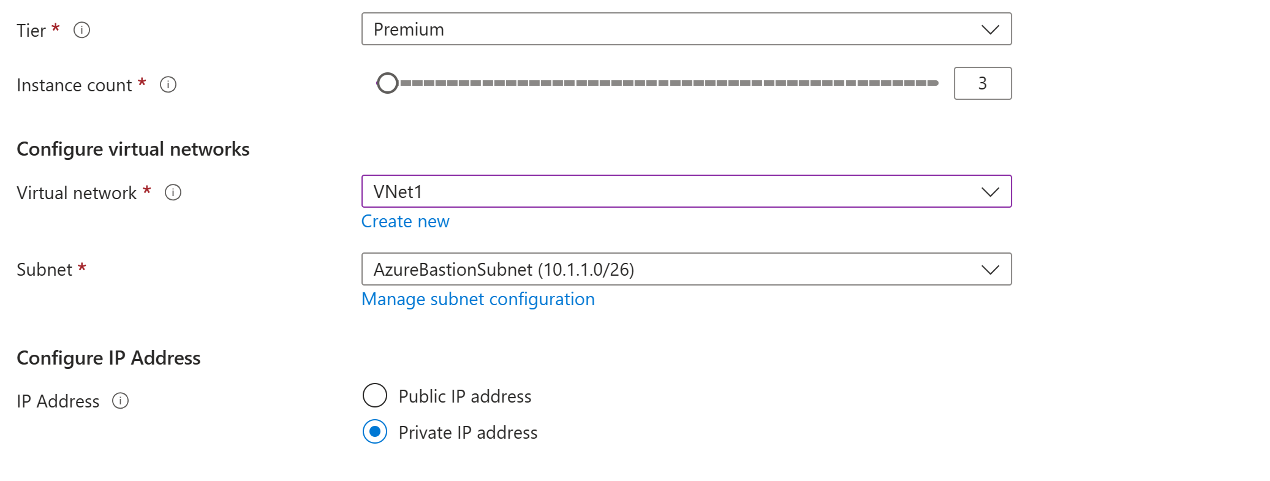This screenshot has width=1270, height=481.
Task: Click the middle of the Instance count slider track
Action: (x=668, y=83)
